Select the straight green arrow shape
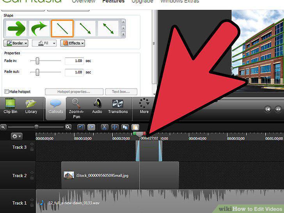Viewport: 284px width, 213px height. pos(16,28)
